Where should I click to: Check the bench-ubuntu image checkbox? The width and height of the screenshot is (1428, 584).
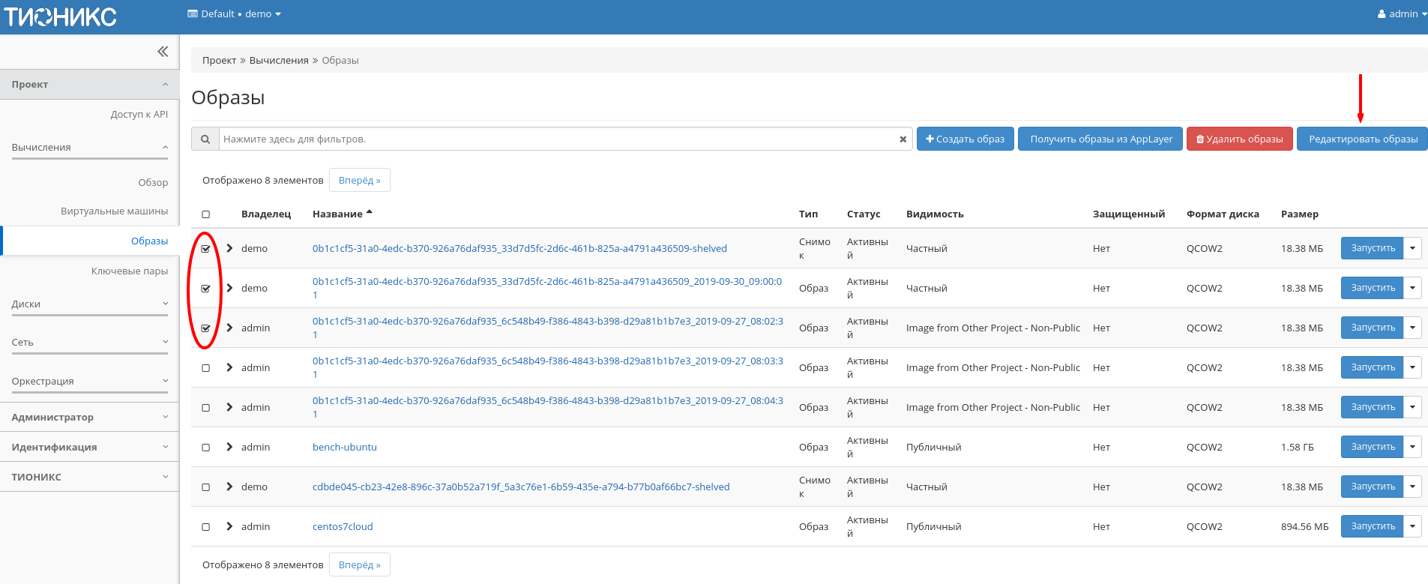[206, 448]
